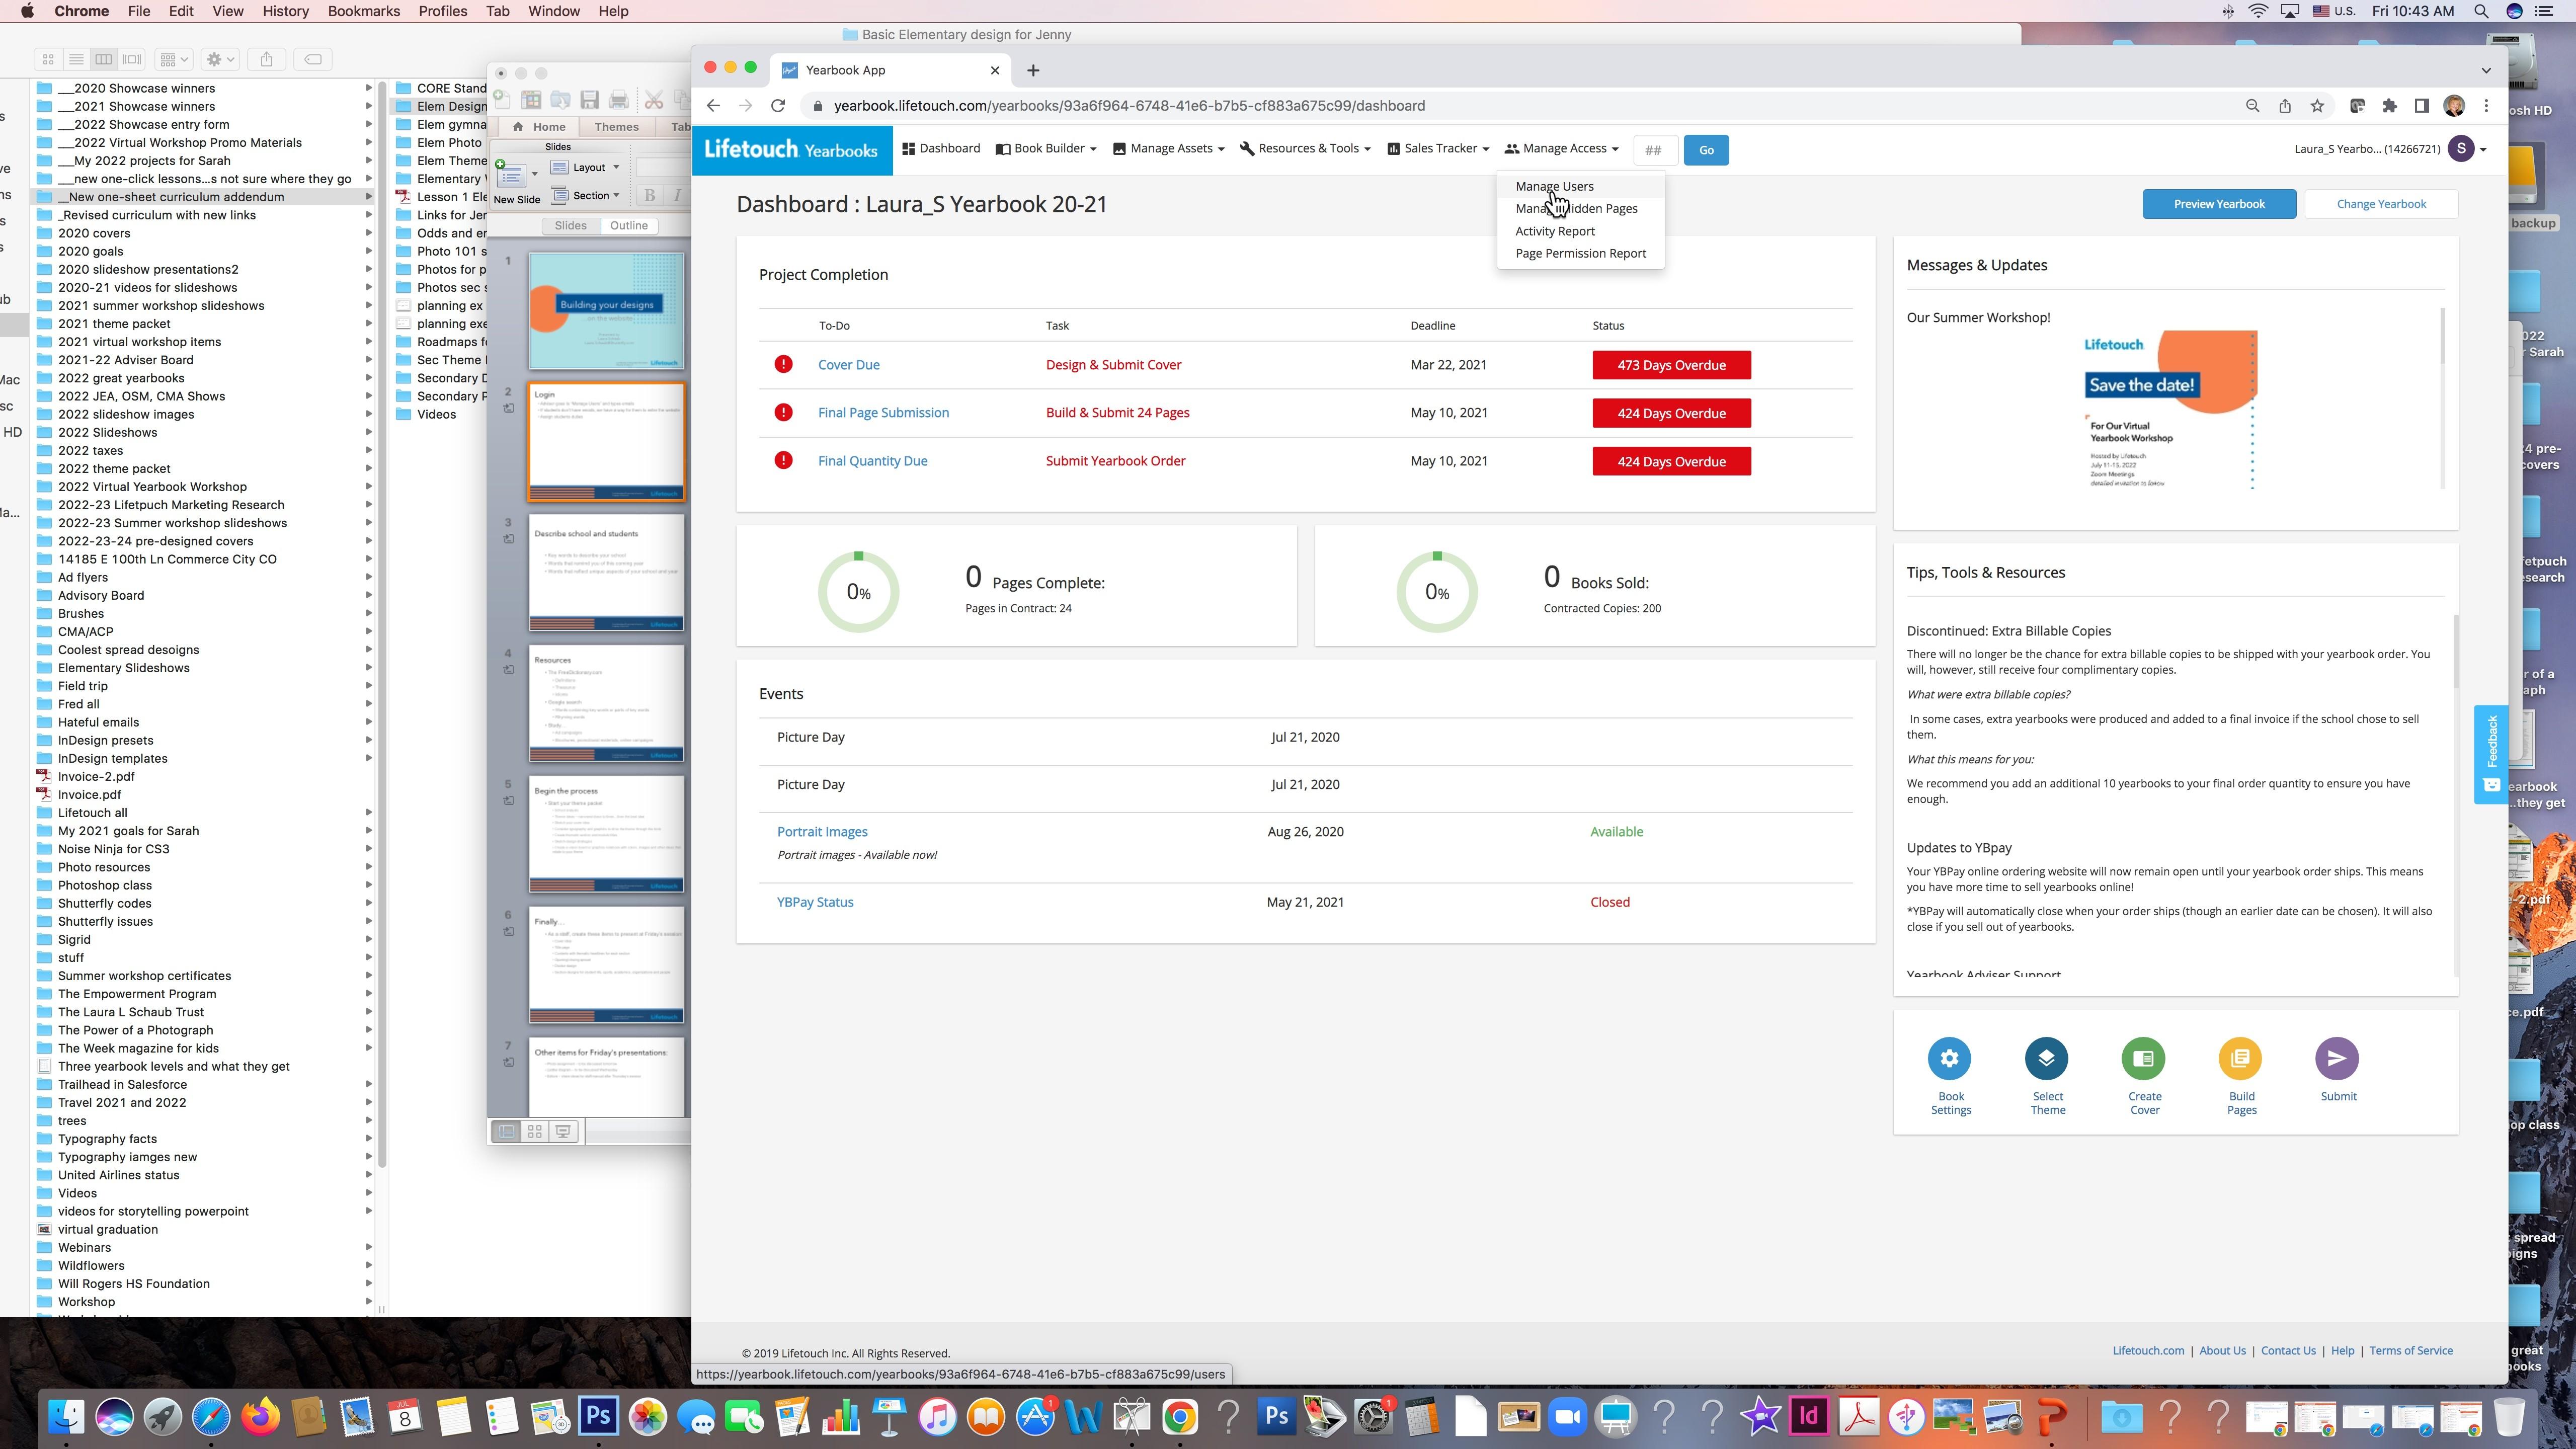Screen dimensions: 2576x1449
Task: Click the Chrome address bar URL
Action: [1129, 105]
